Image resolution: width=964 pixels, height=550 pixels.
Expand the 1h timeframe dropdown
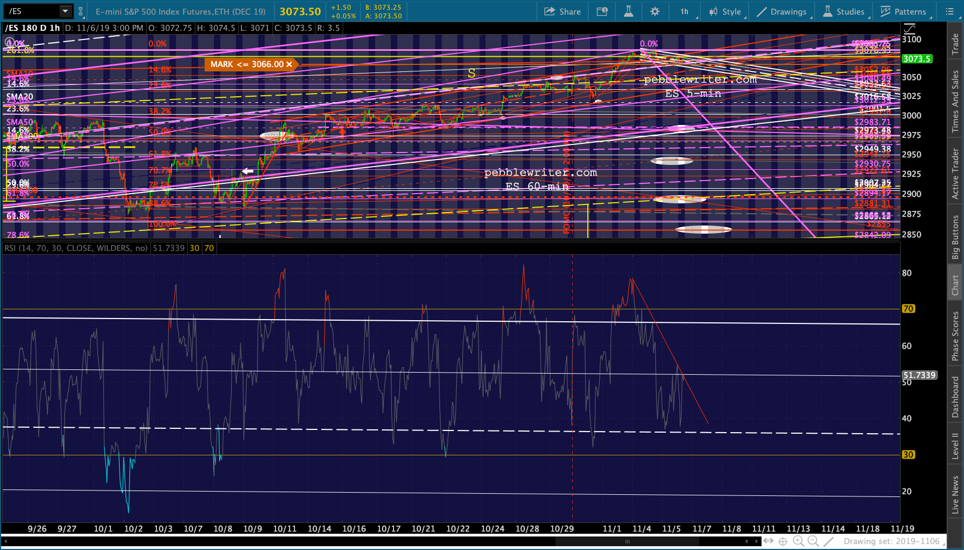coord(685,11)
